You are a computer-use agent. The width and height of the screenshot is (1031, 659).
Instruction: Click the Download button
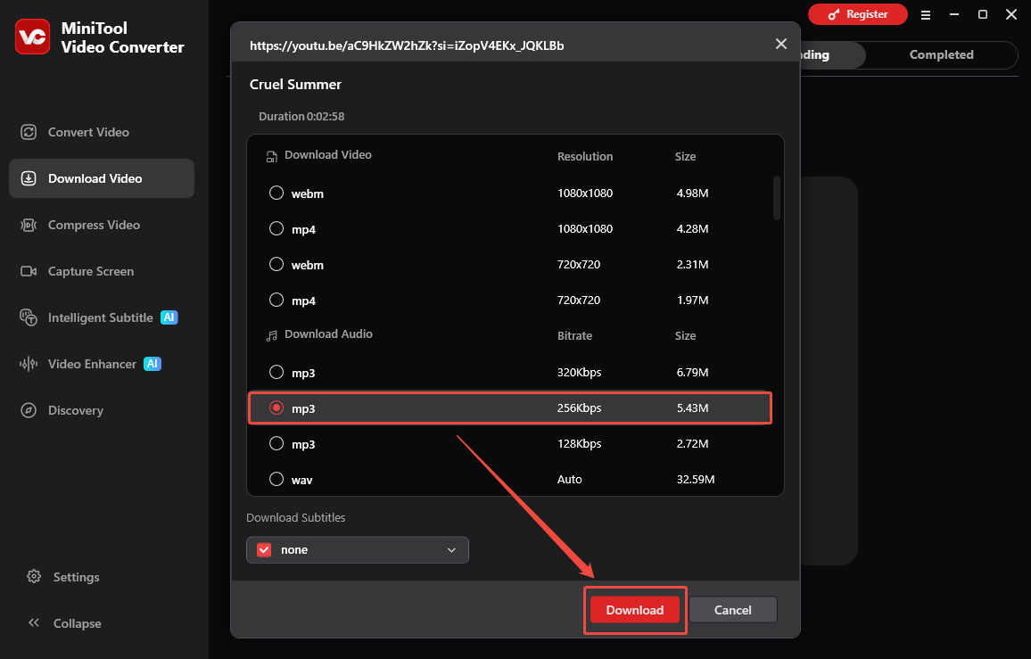pos(634,610)
